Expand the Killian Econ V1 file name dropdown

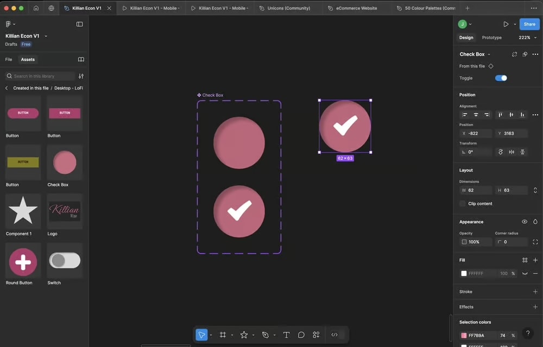pos(46,36)
